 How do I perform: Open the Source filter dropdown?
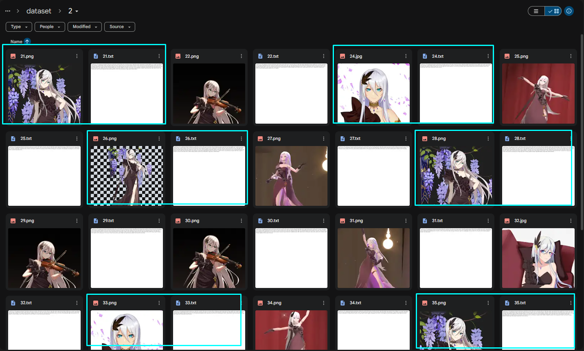coord(120,27)
